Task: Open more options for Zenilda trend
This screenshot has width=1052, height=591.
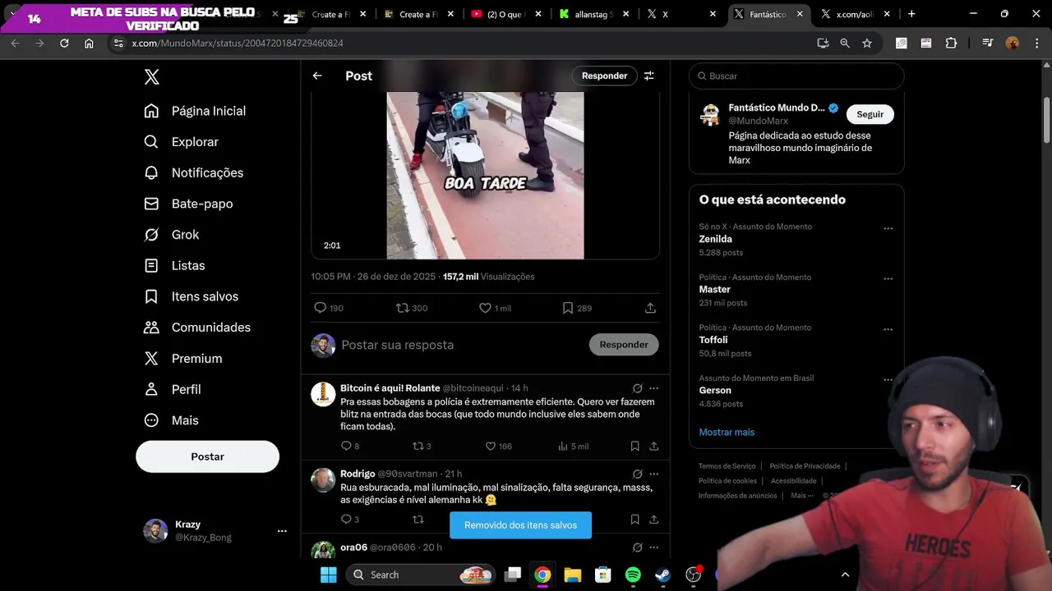Action: click(888, 228)
